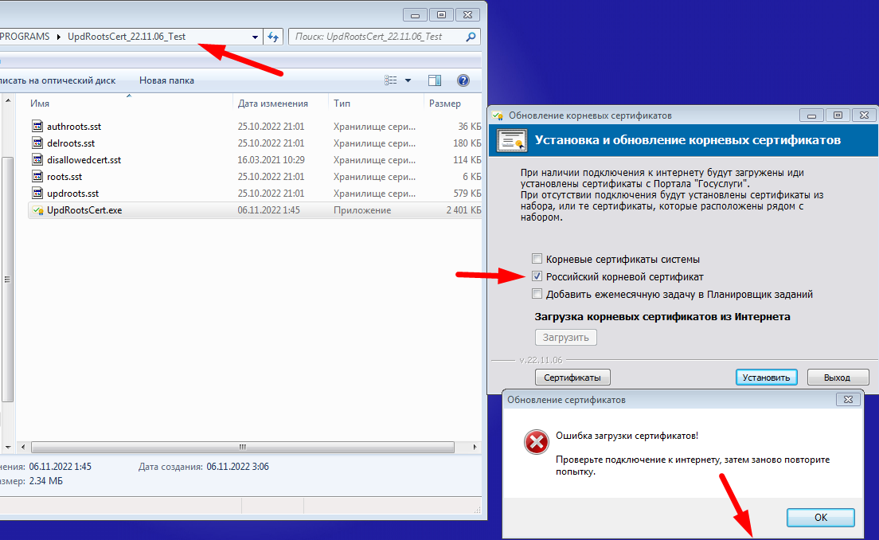This screenshot has height=540, width=879.
Task: Select file name 'disallowedcert.sst'
Action: [x=84, y=160]
